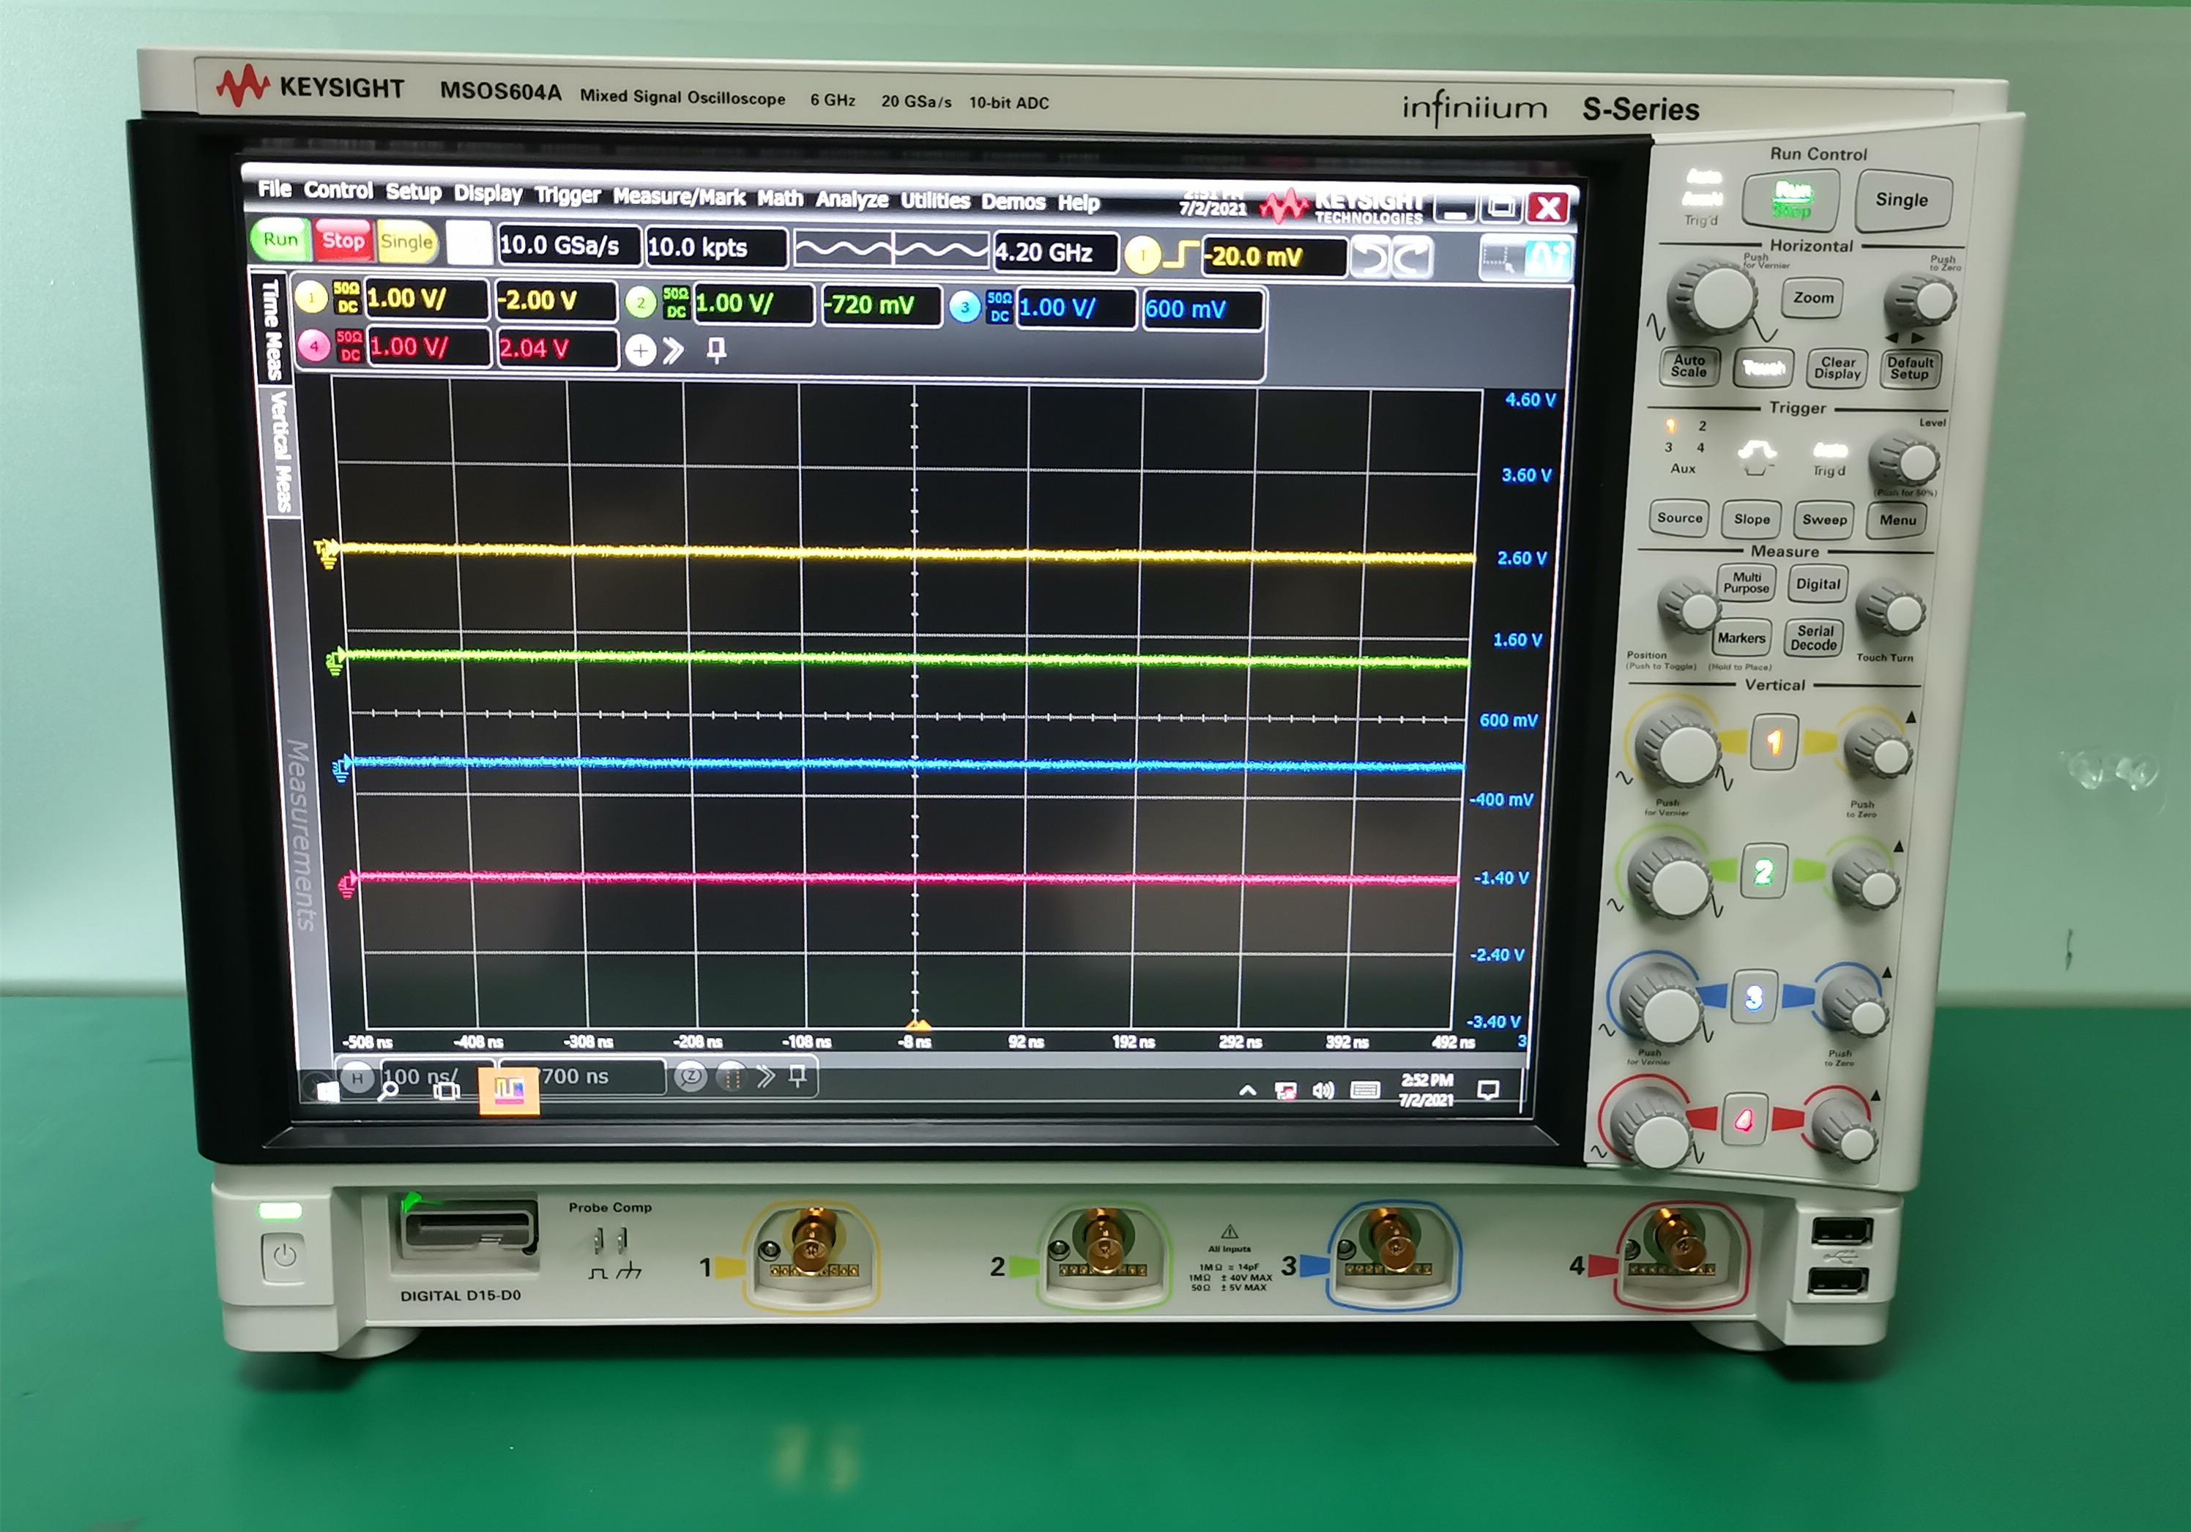Image resolution: width=2191 pixels, height=1532 pixels.
Task: Open channel 1 vertical scale 1.00 V/ field
Action: pyautogui.click(x=427, y=299)
